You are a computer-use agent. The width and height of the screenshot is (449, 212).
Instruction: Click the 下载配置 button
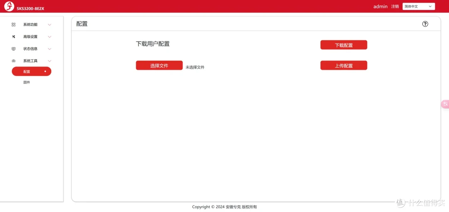point(344,45)
